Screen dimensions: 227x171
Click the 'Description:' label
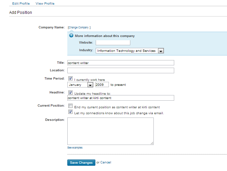(x=55, y=120)
